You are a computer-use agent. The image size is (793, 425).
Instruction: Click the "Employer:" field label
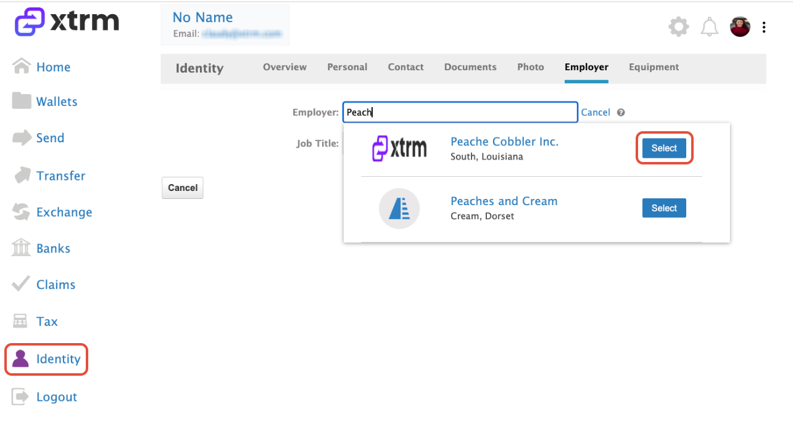(315, 112)
